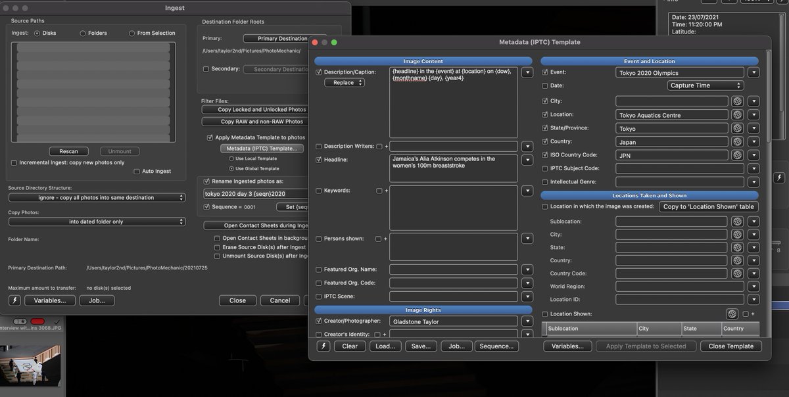789x397 pixels.
Task: Check the Date checkbox under Event and Location
Action: tap(544, 85)
